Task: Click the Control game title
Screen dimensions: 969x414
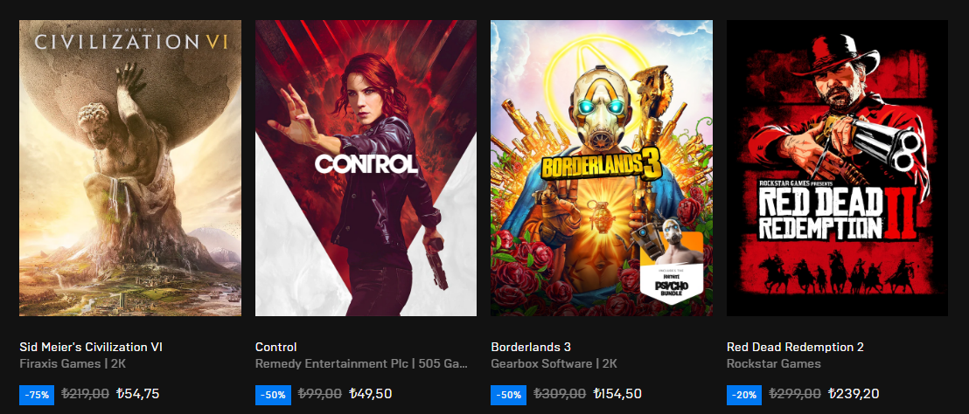Action: (x=275, y=348)
